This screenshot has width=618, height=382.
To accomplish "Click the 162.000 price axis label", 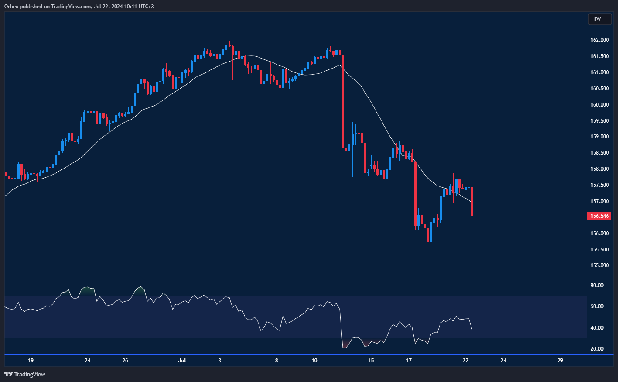I will 600,40.
